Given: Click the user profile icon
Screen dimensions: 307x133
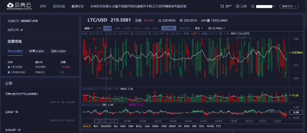Looking at the screenshot, I should click(x=253, y=6).
